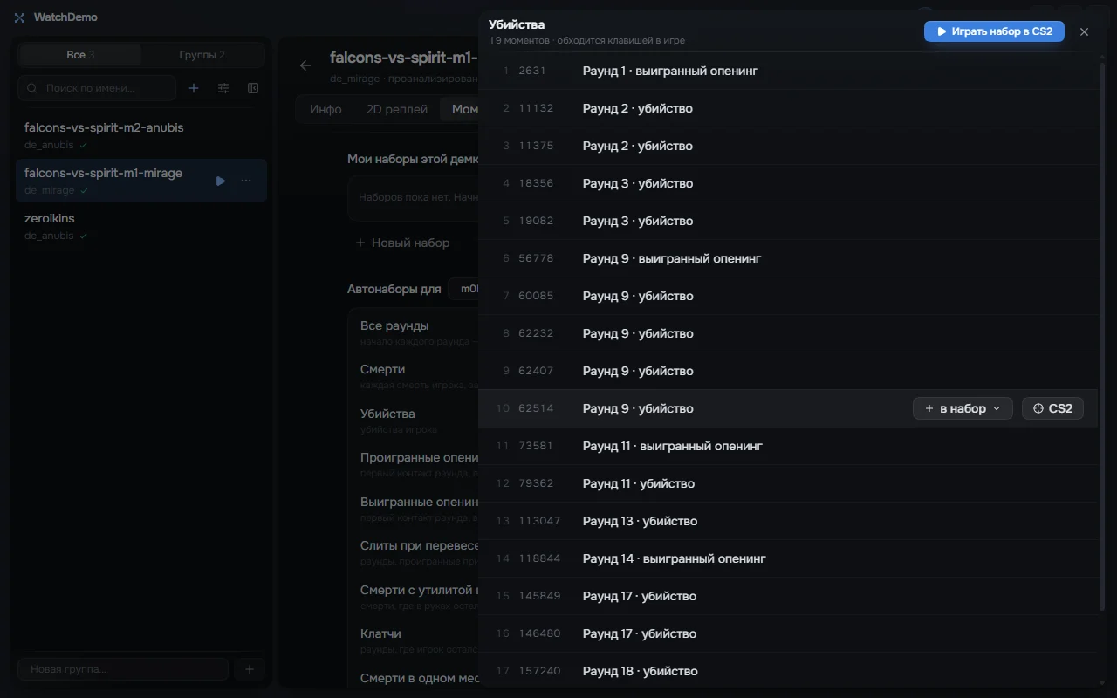Select moment 157240 Раунд 18 убийство
The height and width of the screenshot is (698, 1117).
pos(788,671)
